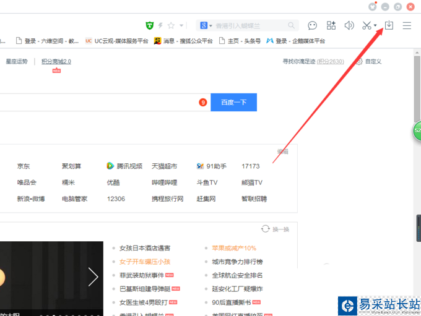Refresh hot news with 换一换

[276, 229]
